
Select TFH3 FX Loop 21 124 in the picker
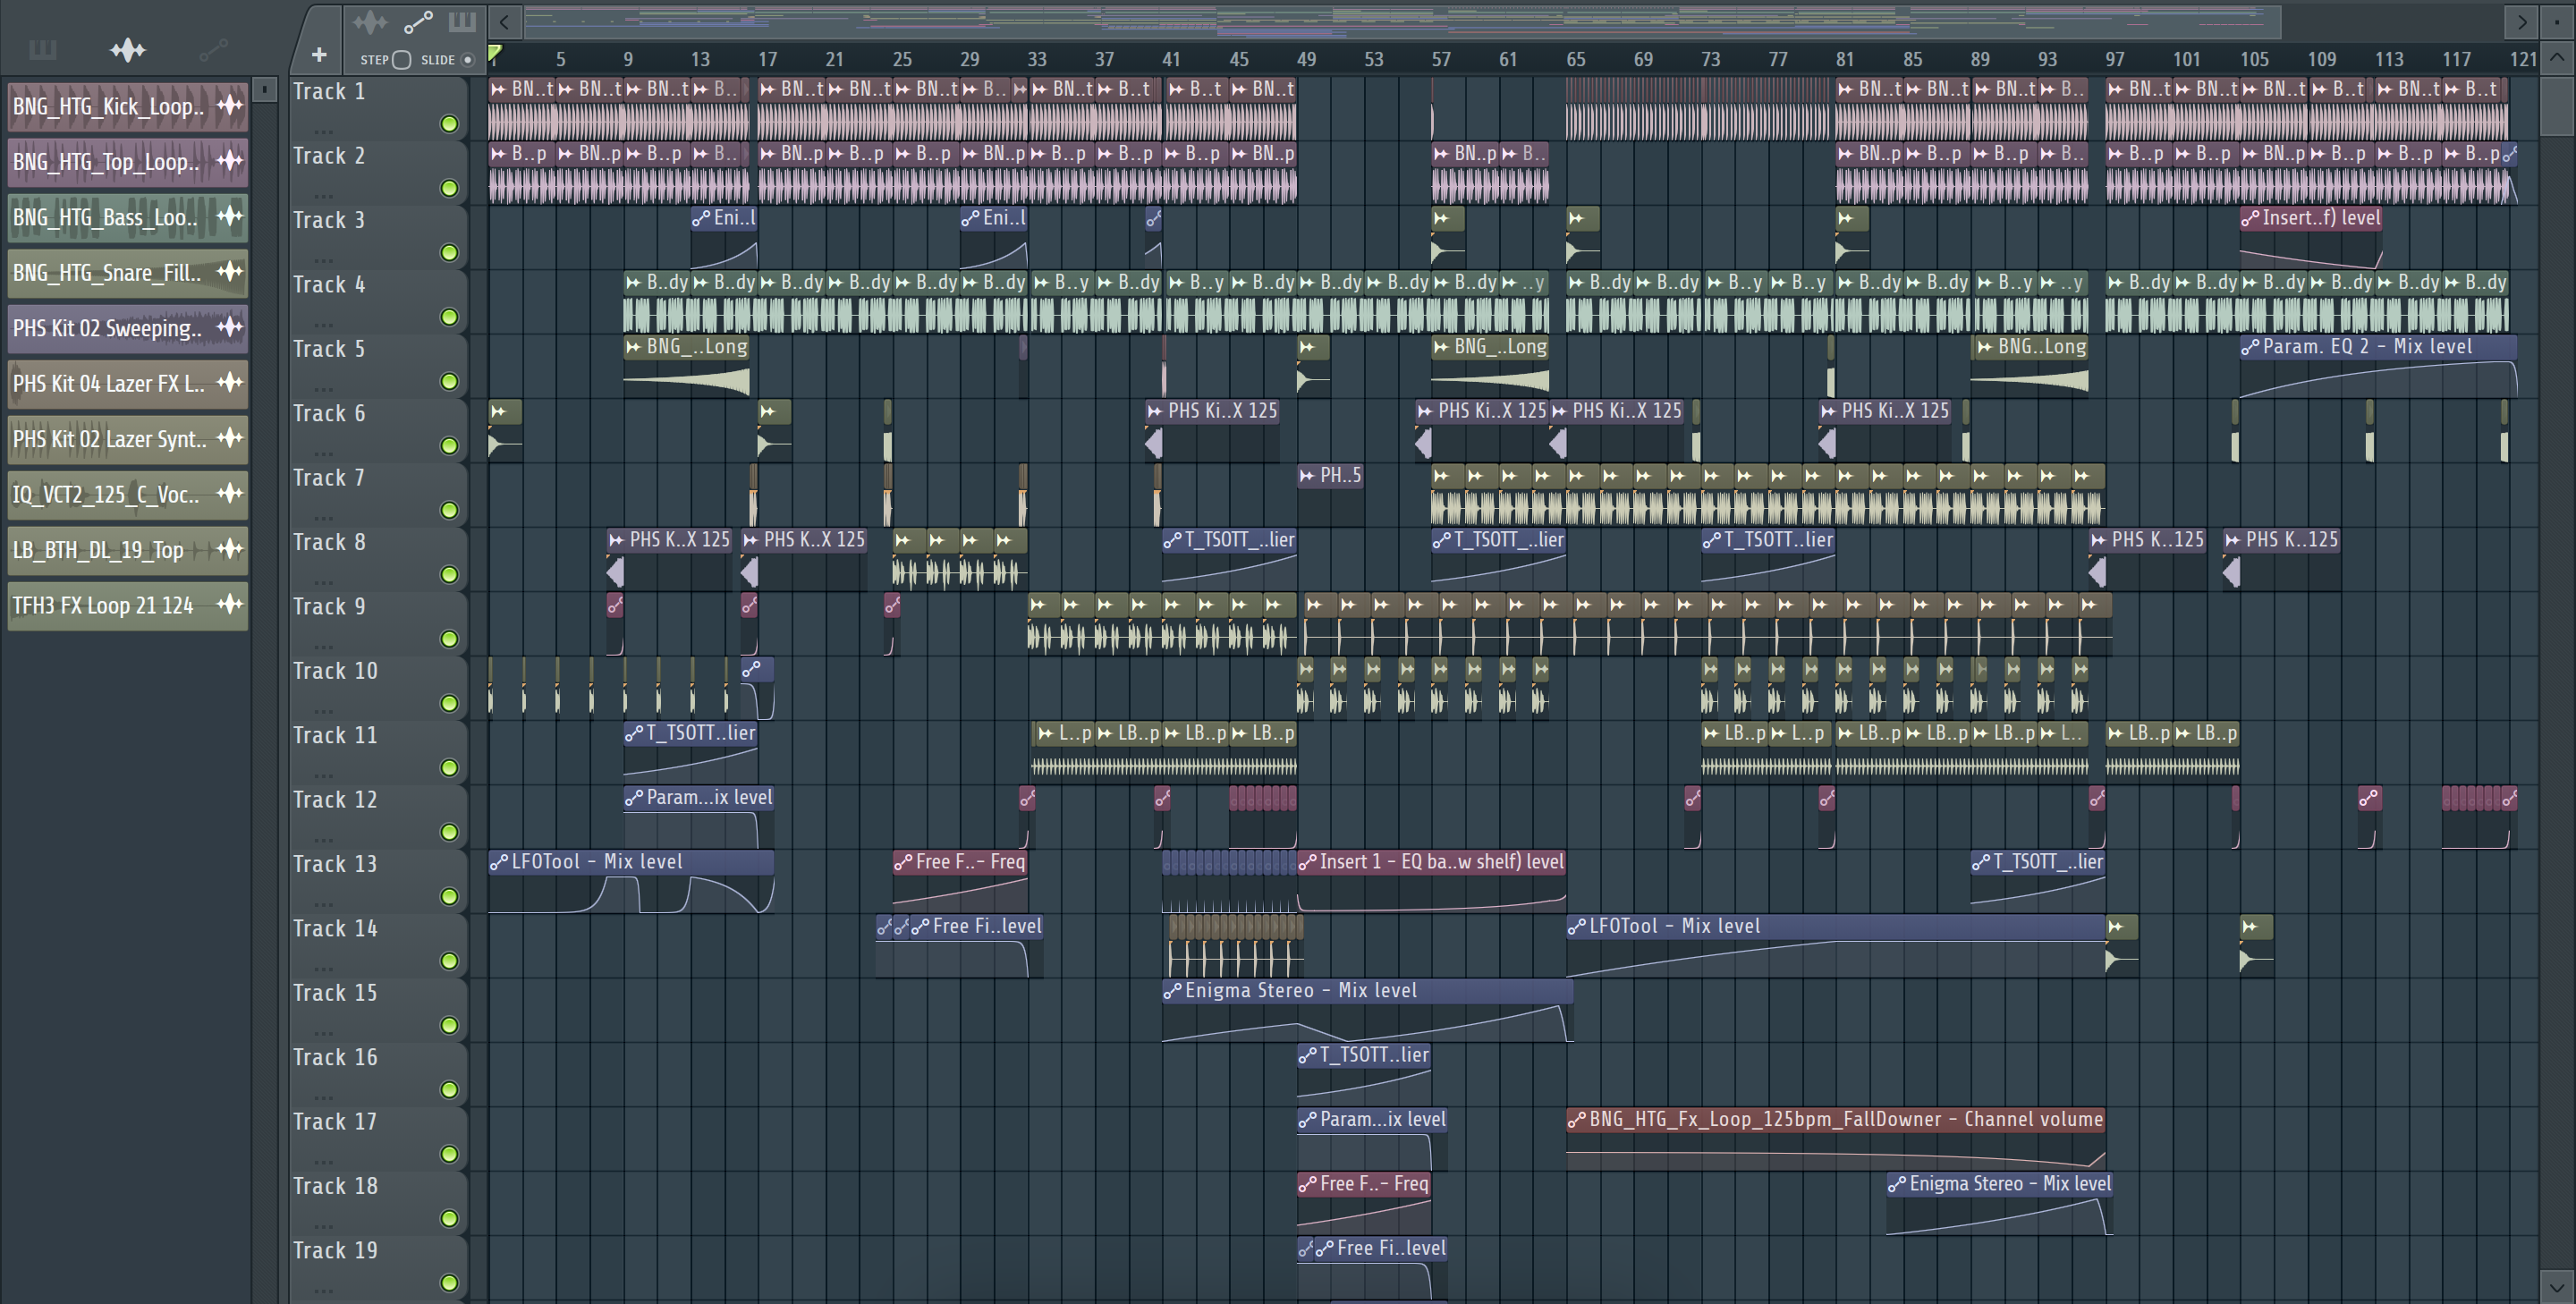coord(128,605)
